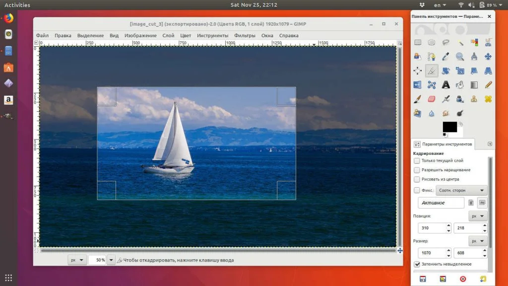Click the landscape orientation button beside Активное
Image resolution: width=508 pixels, height=286 pixels.
click(x=482, y=203)
